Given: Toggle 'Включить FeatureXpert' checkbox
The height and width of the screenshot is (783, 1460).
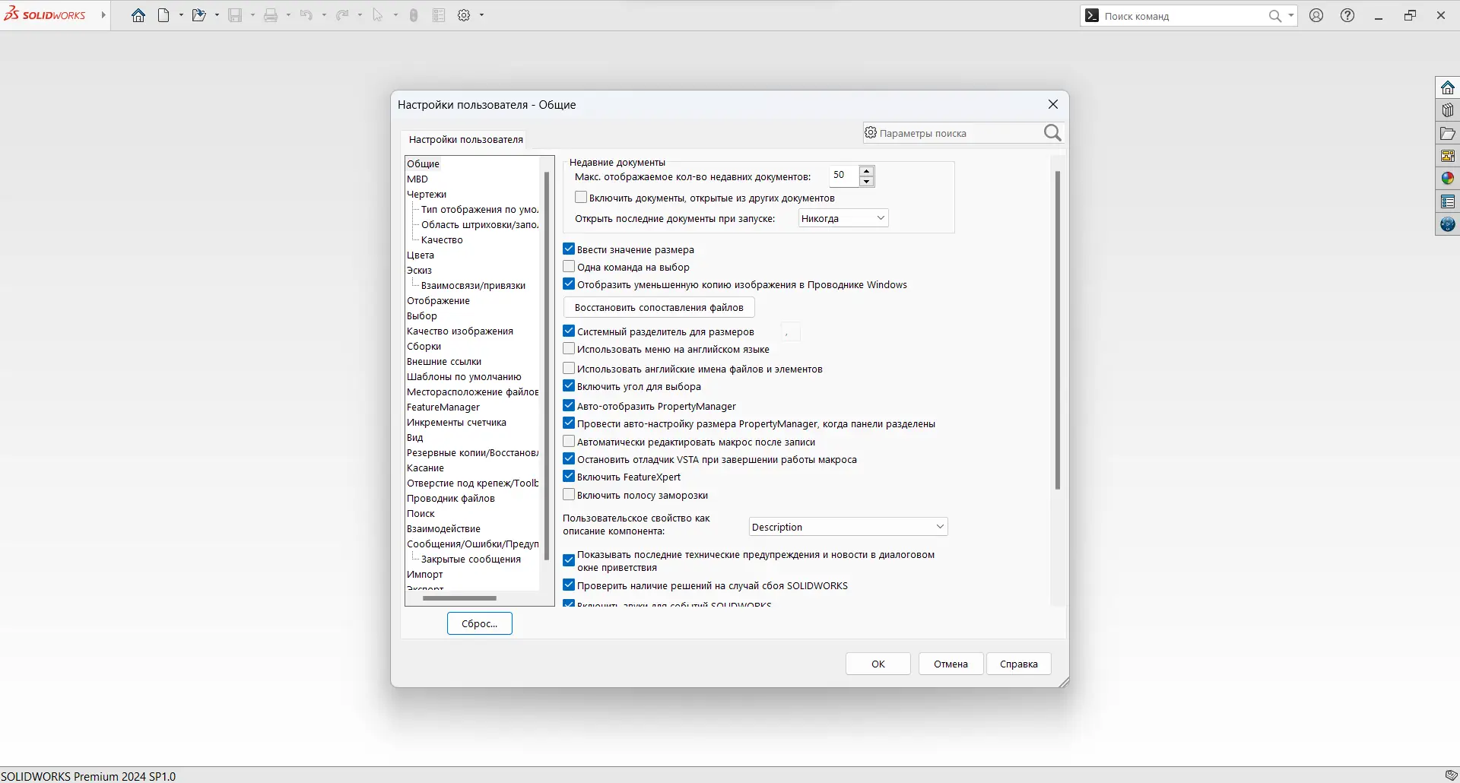Looking at the screenshot, I should pos(569,477).
